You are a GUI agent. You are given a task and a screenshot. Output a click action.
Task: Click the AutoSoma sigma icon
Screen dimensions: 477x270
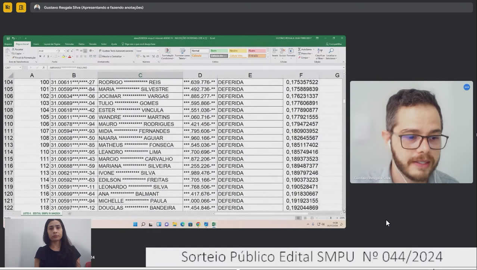pos(299,49)
